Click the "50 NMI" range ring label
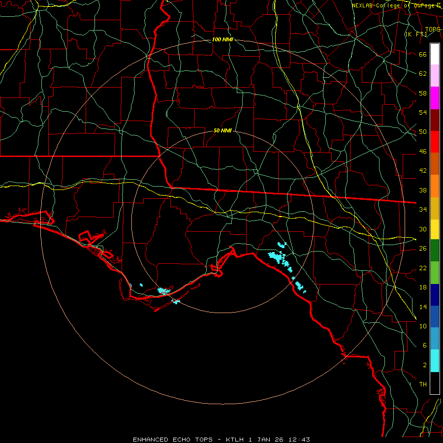This screenshot has height=443, width=443. coord(222,130)
